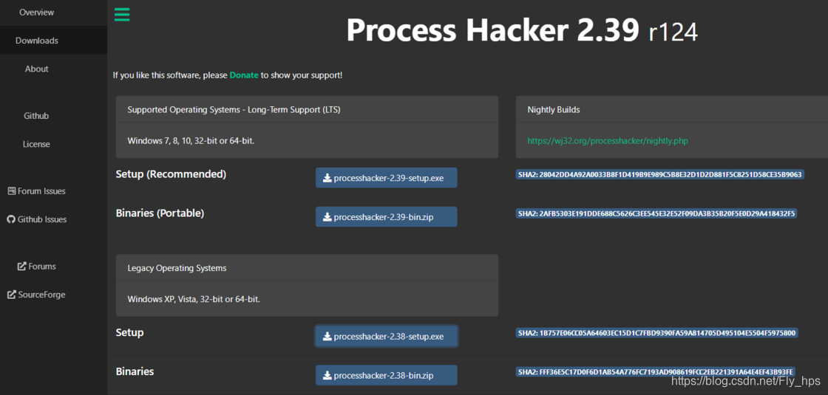This screenshot has height=395, width=828.
Task: Click the Setup (Recommended) label
Action: pos(171,174)
